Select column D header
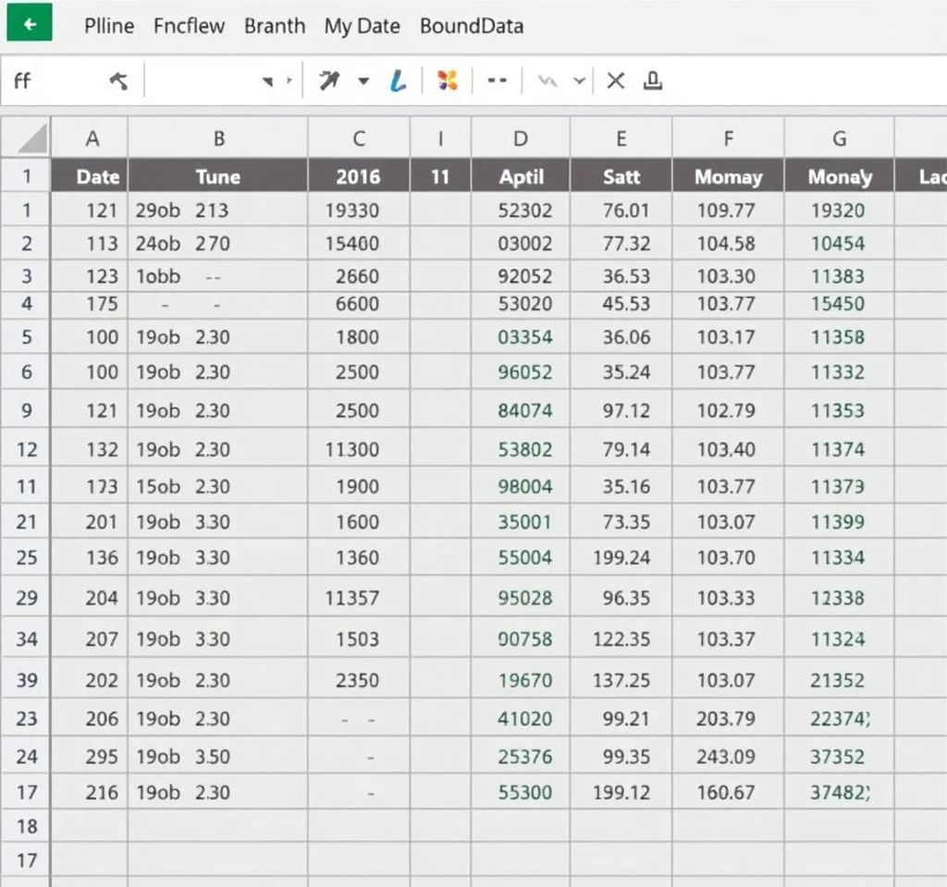This screenshot has height=887, width=947. pyautogui.click(x=521, y=138)
